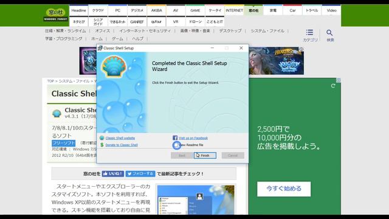
Task: Click システム・ファイル in the breadcrumb
Action: pyautogui.click(x=74, y=81)
